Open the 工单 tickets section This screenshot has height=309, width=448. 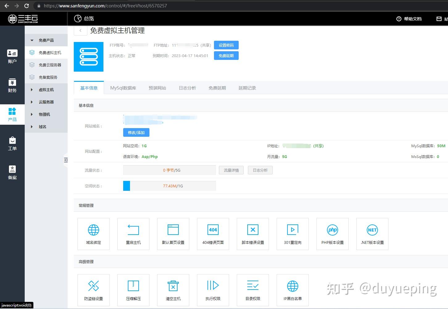point(12,144)
